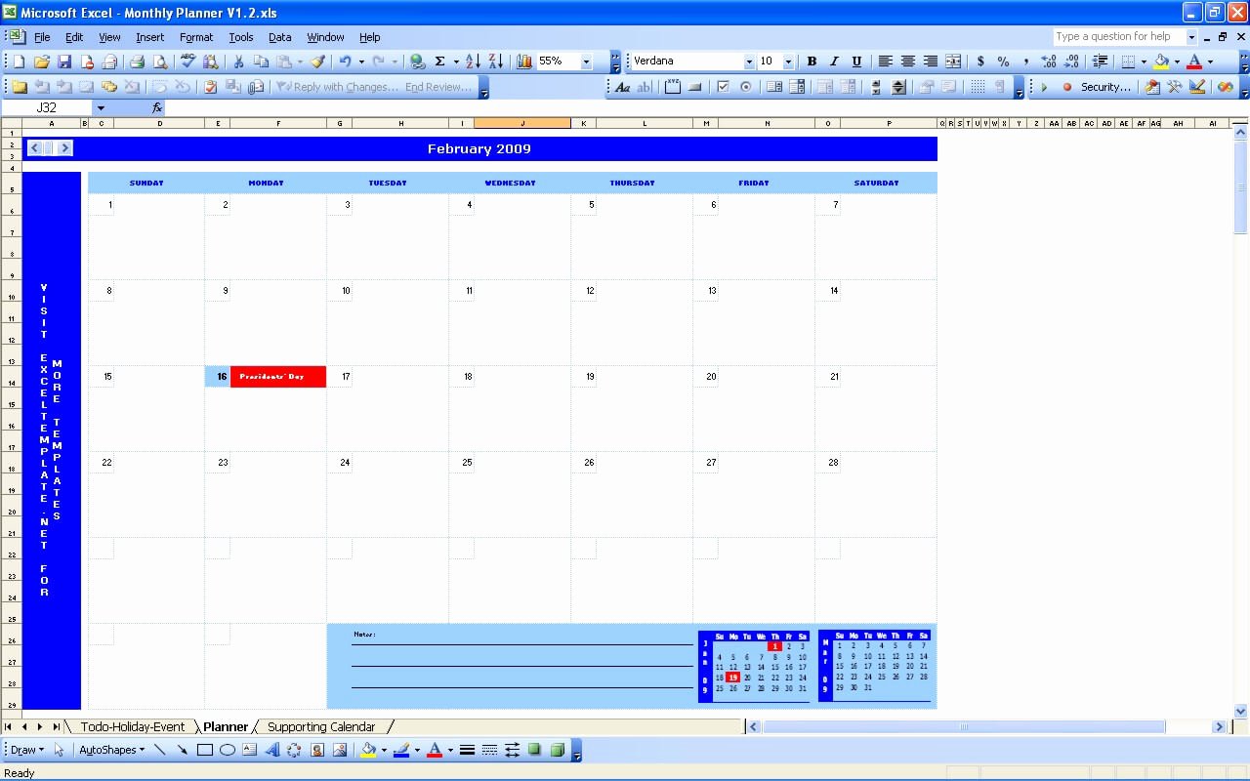This screenshot has height=781, width=1250.
Task: Undo the last action
Action: [x=345, y=62]
